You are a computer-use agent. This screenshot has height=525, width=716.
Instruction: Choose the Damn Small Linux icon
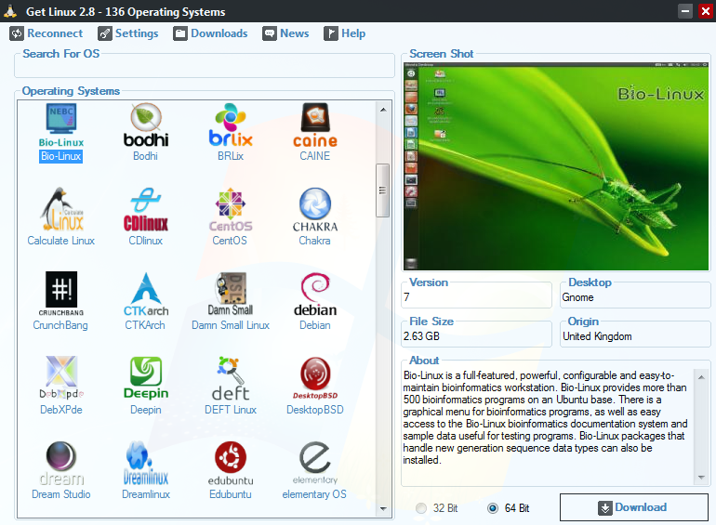pos(231,295)
